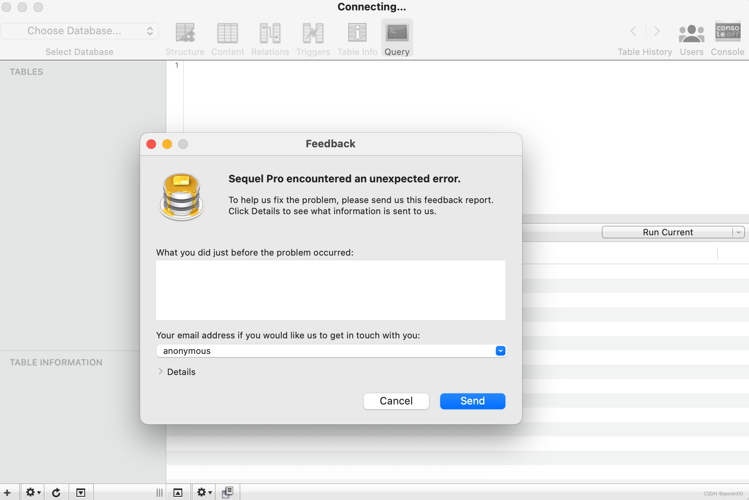This screenshot has width=749, height=500.
Task: Toggle the table information pane button
Action: coord(81,493)
